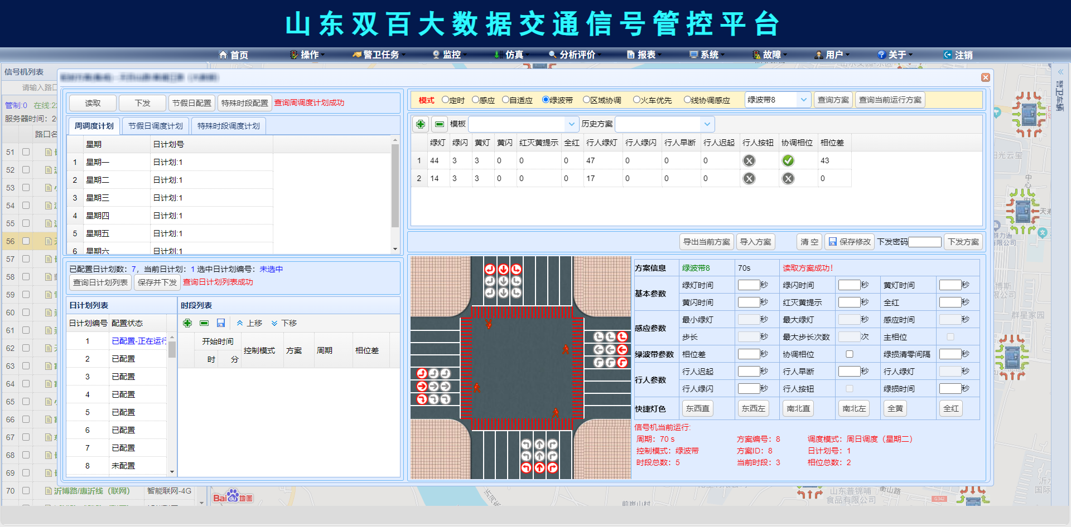Click the green add phase icon beside 模板
This screenshot has width=1071, height=527.
coord(421,124)
